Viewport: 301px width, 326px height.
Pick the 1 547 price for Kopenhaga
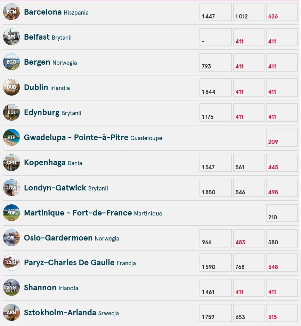tap(215, 163)
